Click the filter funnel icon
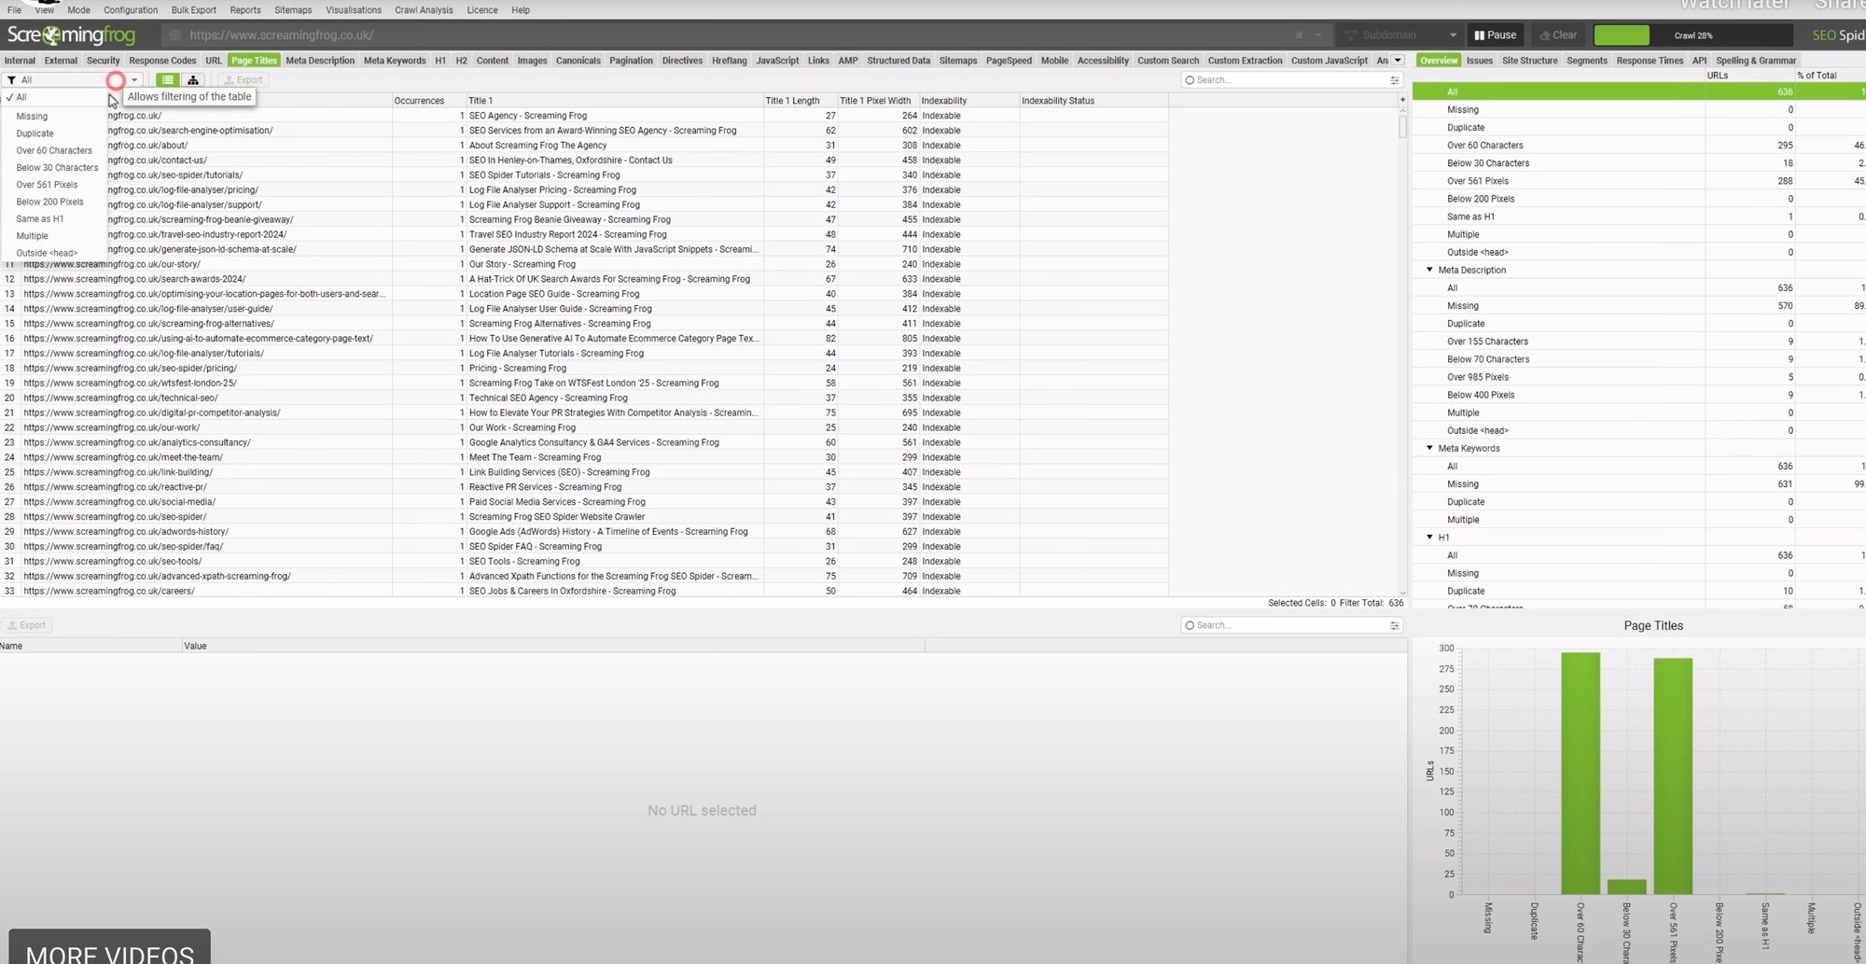Screen dimensions: 1866x964 coord(11,80)
